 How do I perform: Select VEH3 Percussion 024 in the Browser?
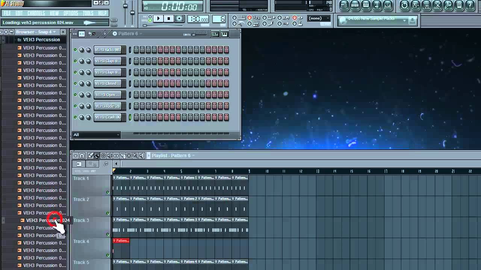pos(48,220)
